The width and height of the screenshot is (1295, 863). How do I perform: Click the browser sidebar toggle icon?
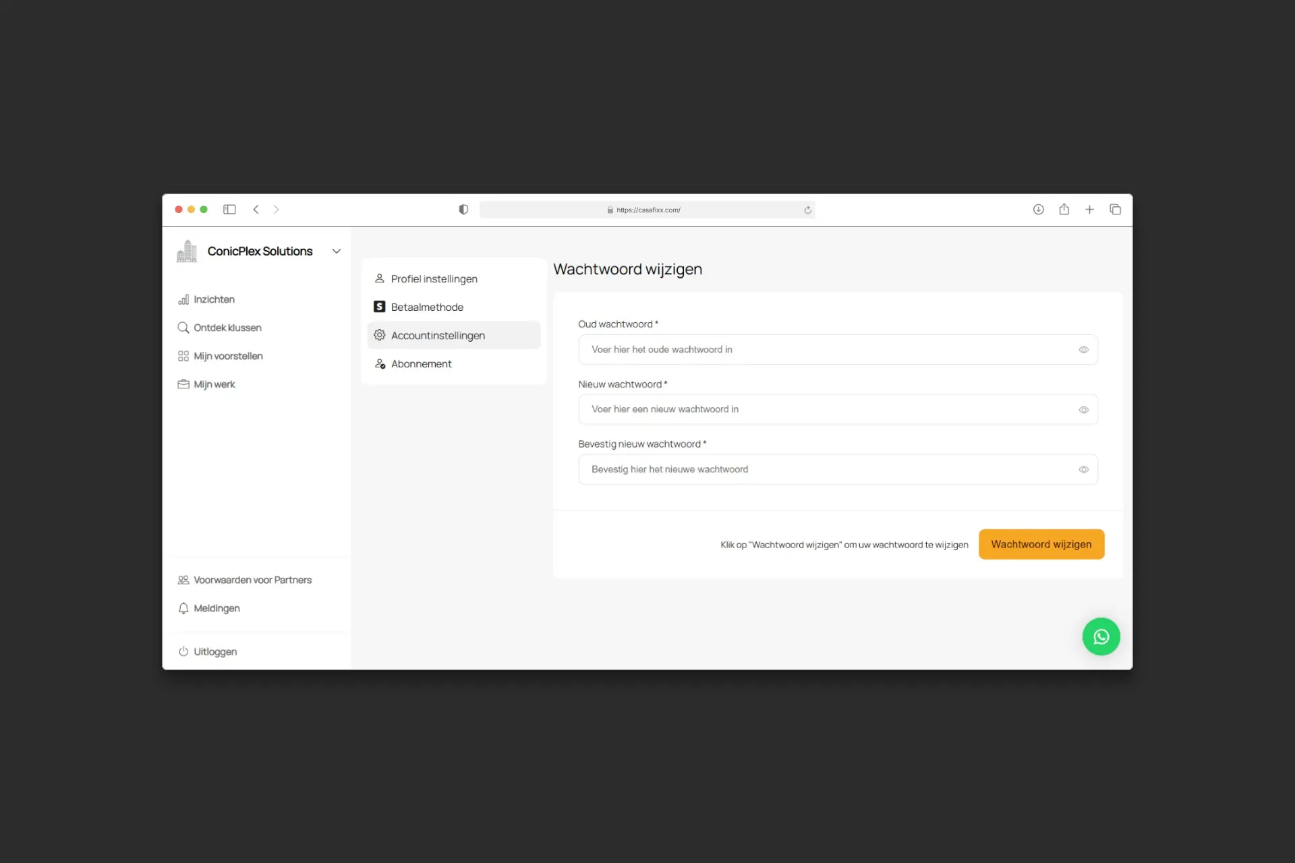(x=229, y=210)
